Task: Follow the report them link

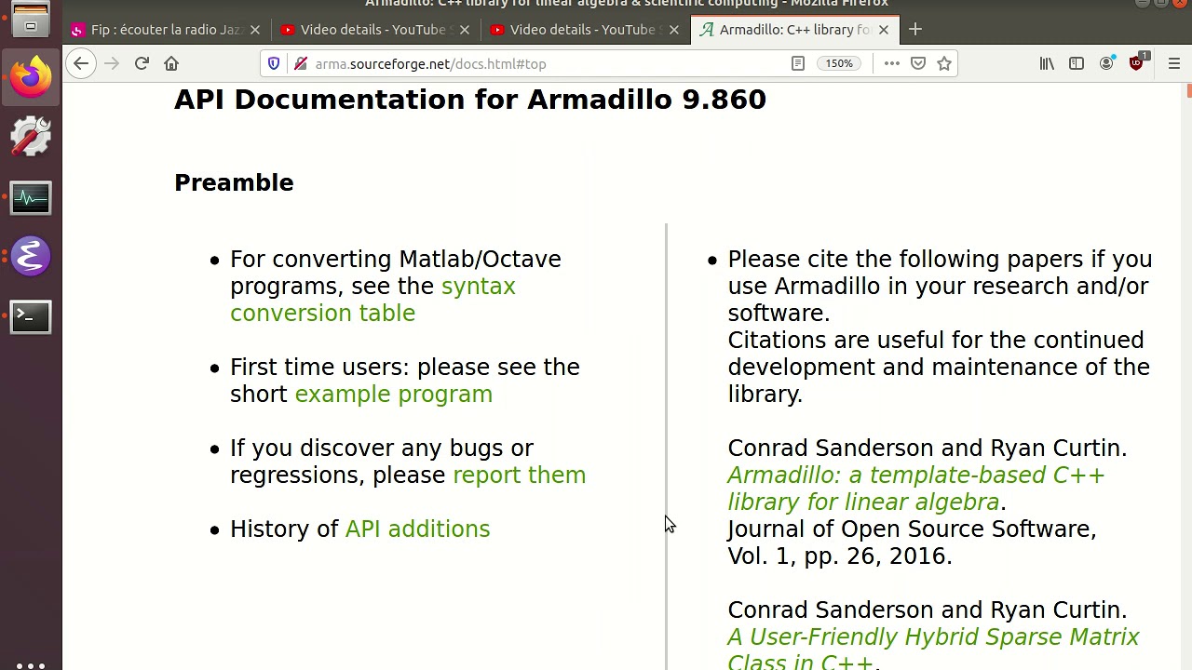Action: tap(519, 475)
